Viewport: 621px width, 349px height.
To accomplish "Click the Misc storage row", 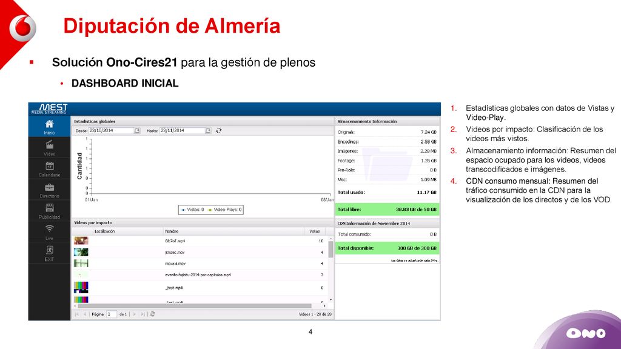I will (387, 179).
